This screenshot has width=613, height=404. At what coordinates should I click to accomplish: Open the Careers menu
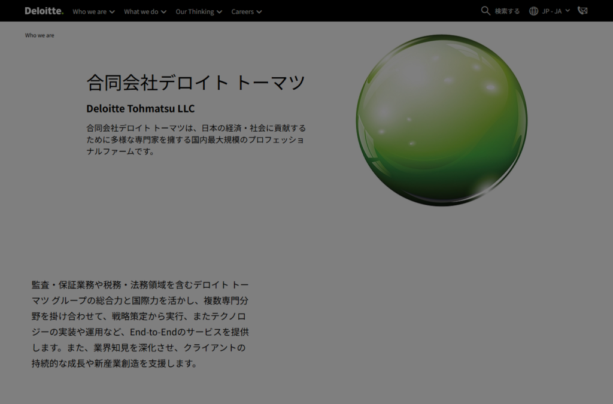point(246,12)
